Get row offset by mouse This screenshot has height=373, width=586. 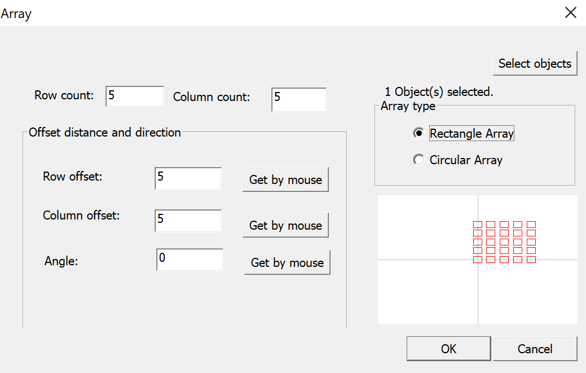point(285,179)
